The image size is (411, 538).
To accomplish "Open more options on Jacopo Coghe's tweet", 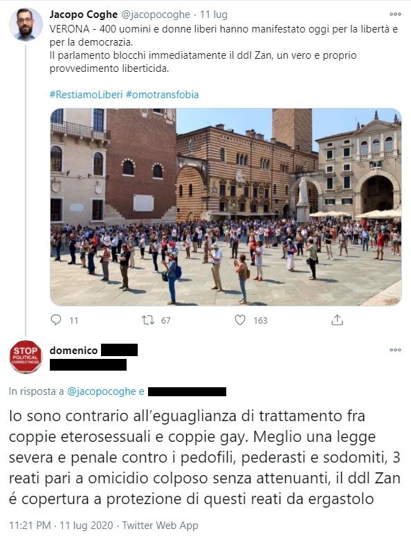I will pyautogui.click(x=395, y=15).
